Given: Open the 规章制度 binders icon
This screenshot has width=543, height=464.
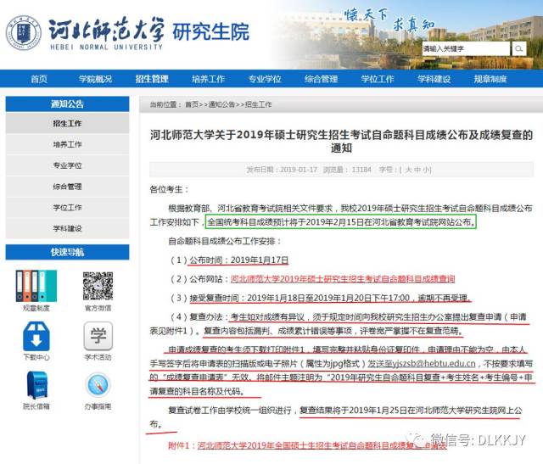Looking at the screenshot, I should coord(36,286).
